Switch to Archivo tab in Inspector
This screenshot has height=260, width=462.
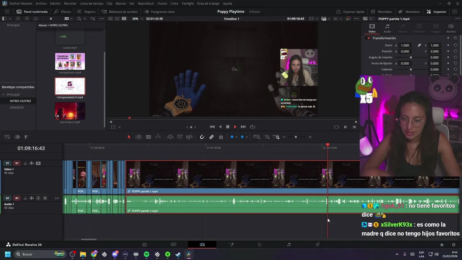(451, 28)
